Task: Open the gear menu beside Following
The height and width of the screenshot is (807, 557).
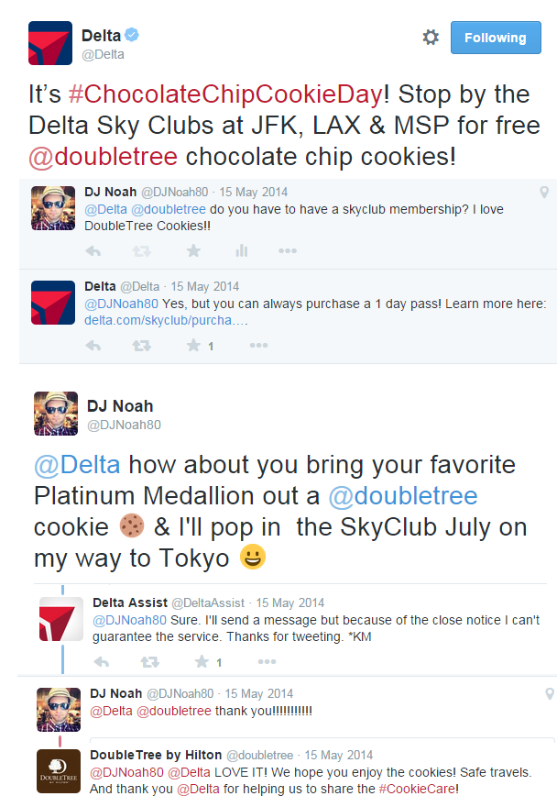Action: click(431, 38)
